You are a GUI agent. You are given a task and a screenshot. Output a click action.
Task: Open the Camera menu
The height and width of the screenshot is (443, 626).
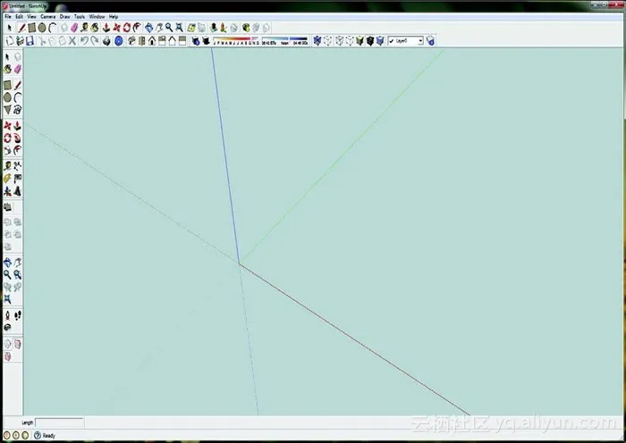[x=46, y=16]
